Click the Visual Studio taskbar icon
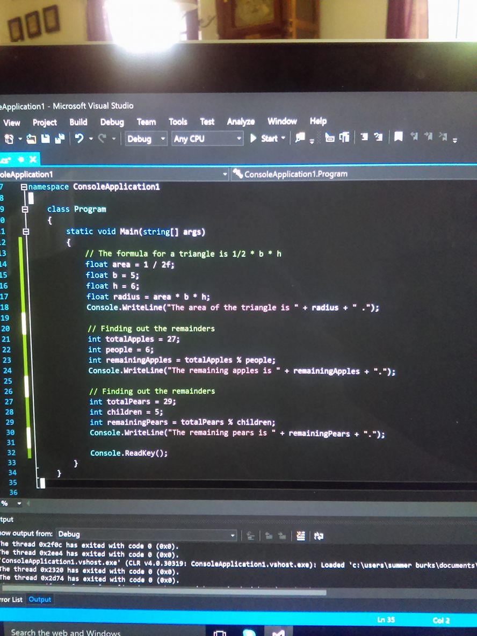This screenshot has height=636, width=477. [x=278, y=633]
